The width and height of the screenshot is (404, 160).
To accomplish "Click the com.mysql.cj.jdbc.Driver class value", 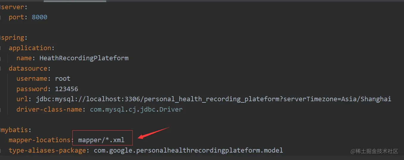I will [x=136, y=110].
